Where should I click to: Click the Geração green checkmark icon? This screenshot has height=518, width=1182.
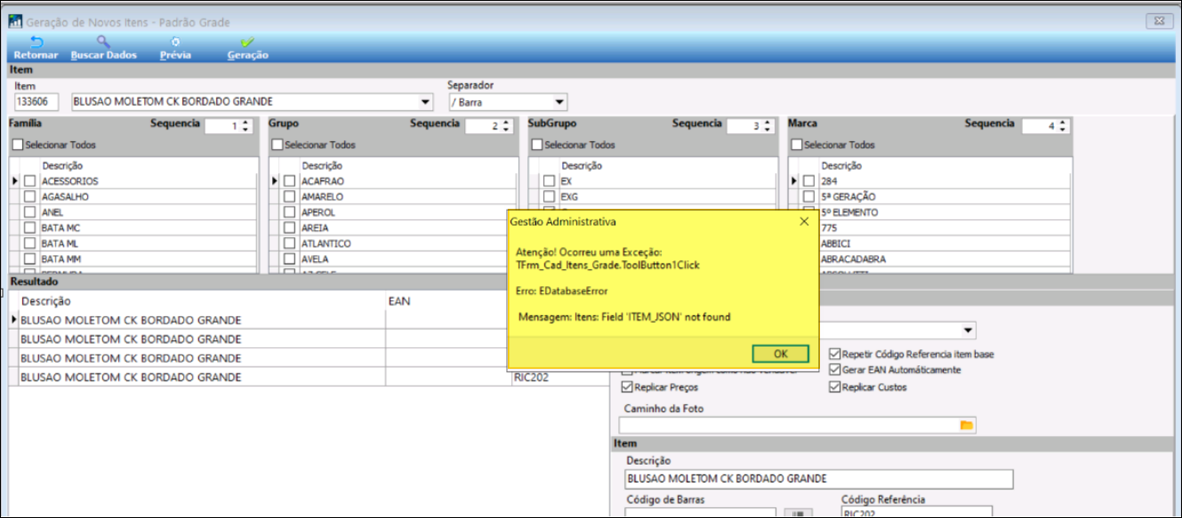pyautogui.click(x=247, y=43)
